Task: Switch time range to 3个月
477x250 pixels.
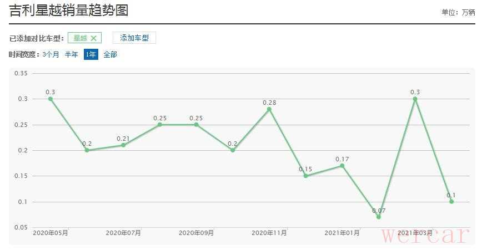Action: point(51,54)
